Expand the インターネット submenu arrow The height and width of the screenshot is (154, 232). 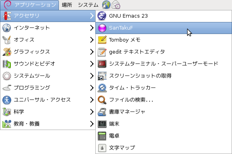[92, 28]
